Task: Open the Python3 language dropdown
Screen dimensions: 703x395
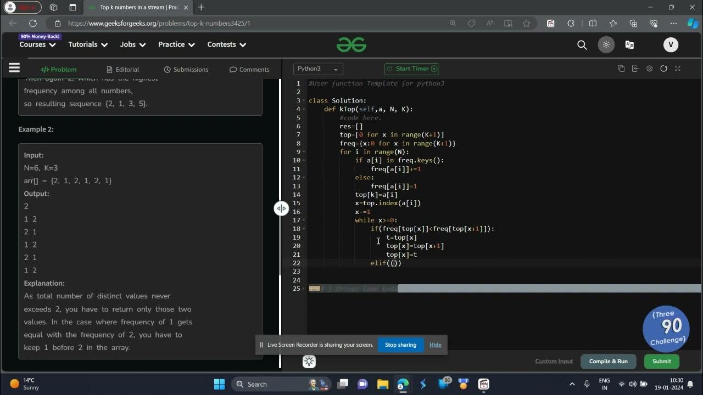Action: point(318,69)
